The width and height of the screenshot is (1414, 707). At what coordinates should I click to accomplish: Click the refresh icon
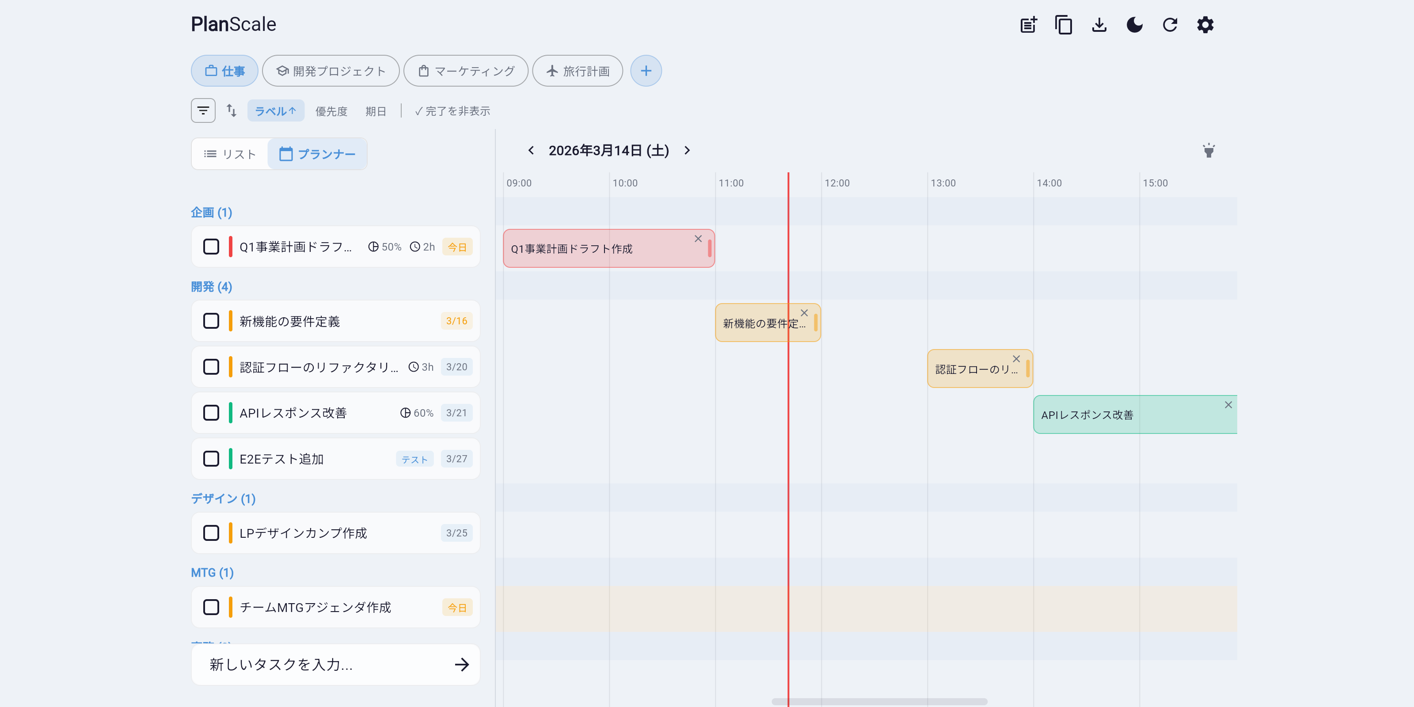pyautogui.click(x=1170, y=25)
